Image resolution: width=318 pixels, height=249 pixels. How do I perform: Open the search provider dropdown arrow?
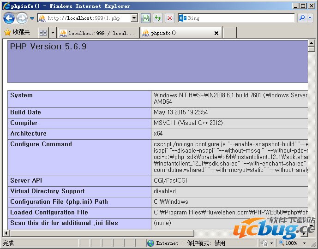point(311,18)
